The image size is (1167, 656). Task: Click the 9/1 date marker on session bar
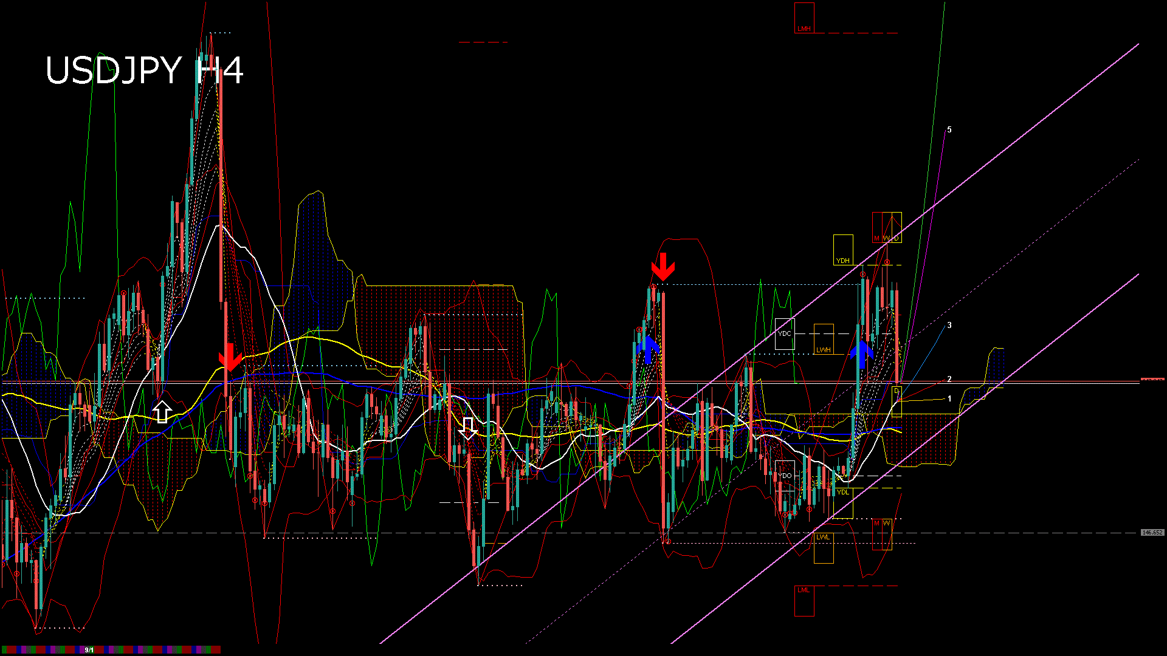[89, 650]
